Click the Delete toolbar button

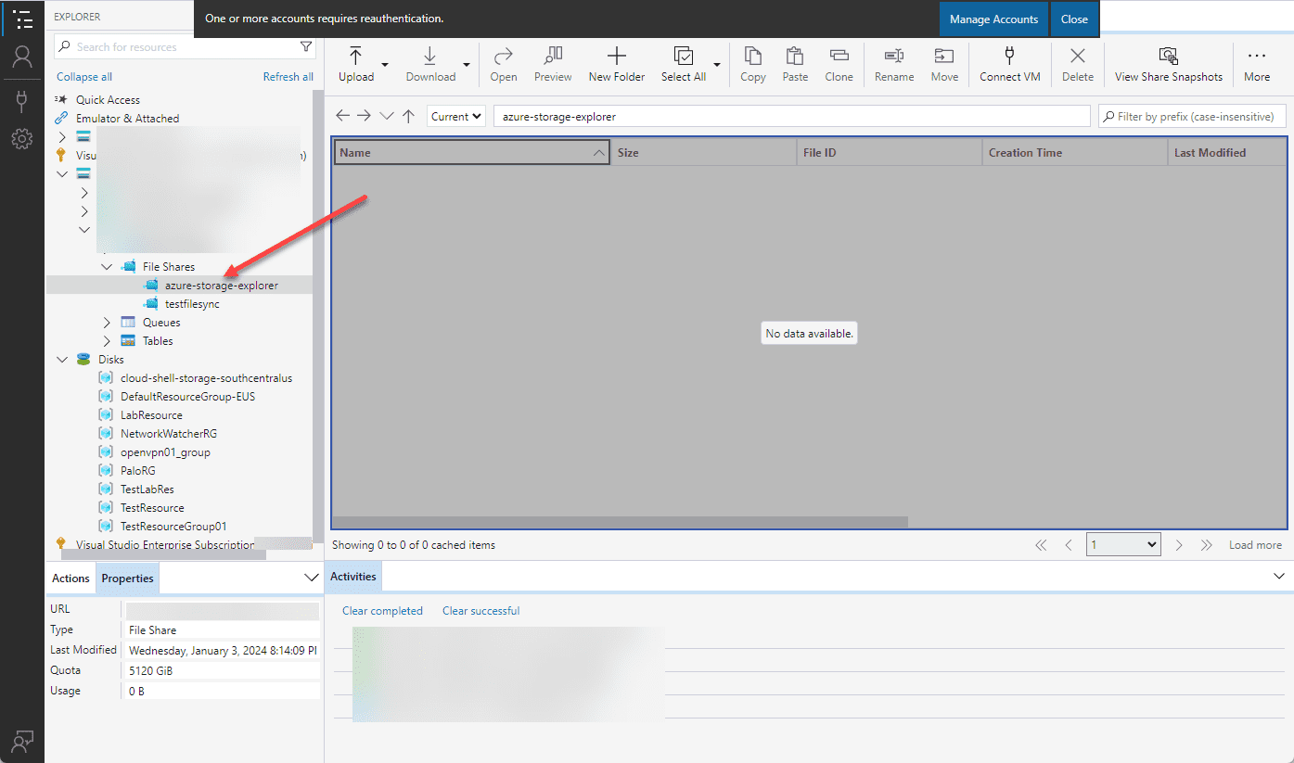click(1078, 65)
